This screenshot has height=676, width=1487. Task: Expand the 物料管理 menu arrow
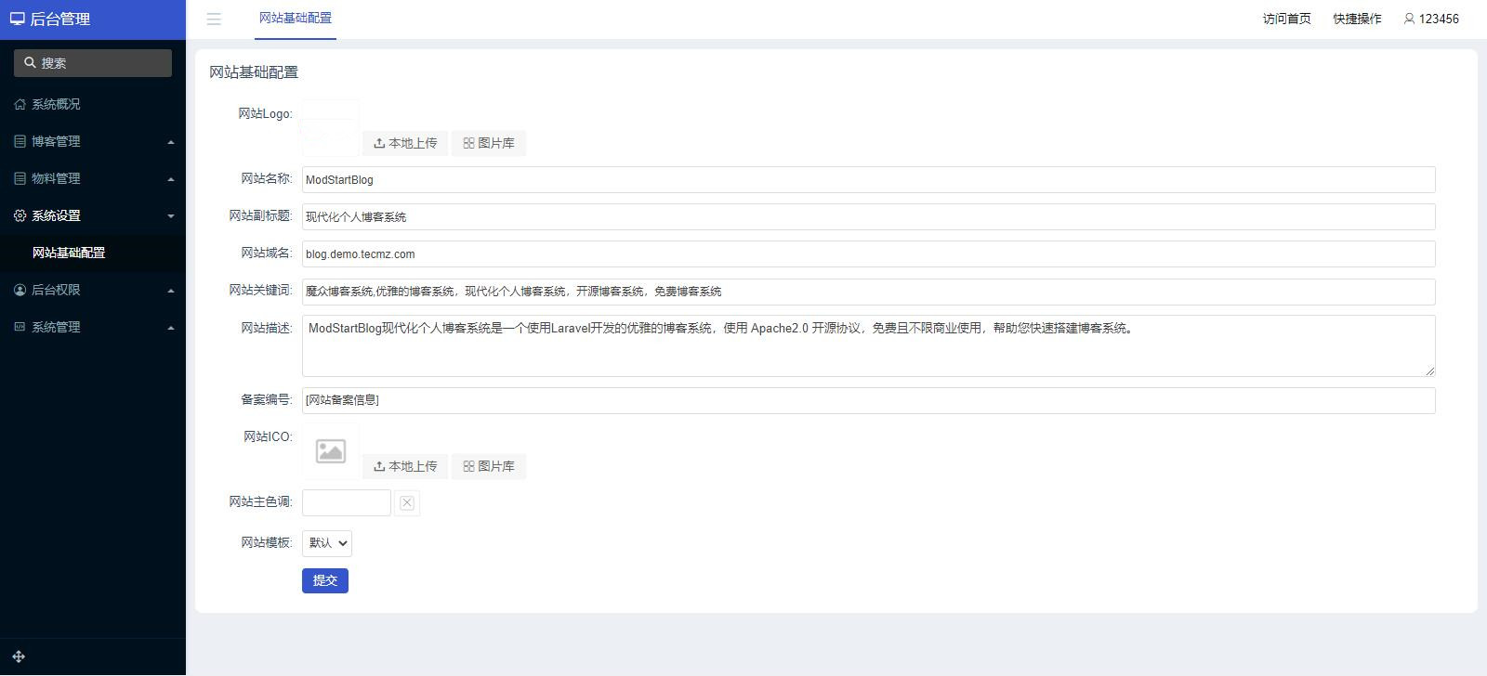coord(171,179)
